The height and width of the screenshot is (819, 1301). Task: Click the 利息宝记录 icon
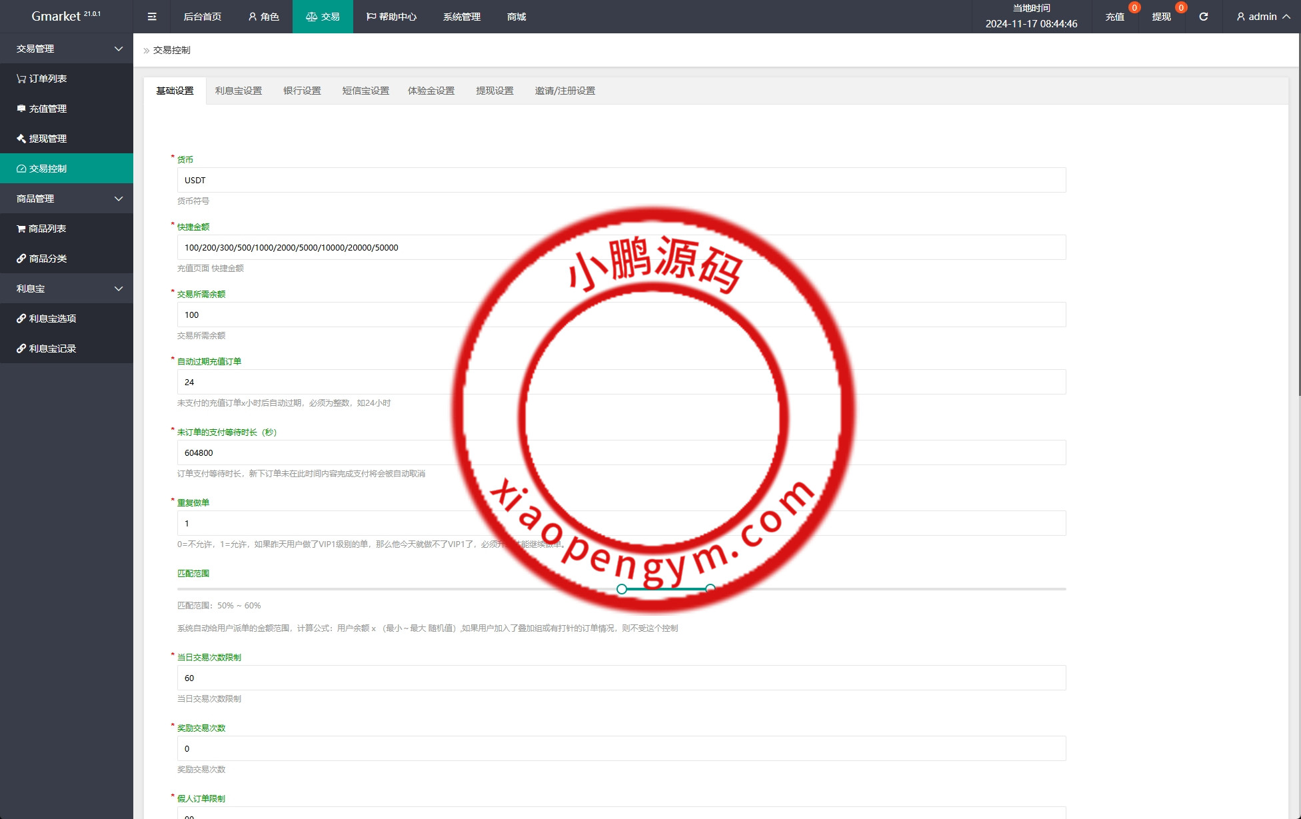(x=21, y=349)
